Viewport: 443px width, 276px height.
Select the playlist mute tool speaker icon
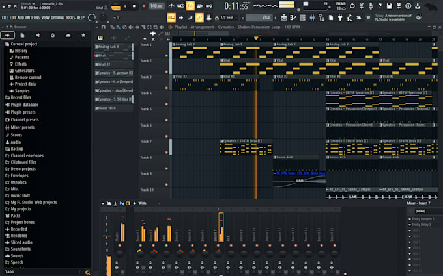click(131, 27)
